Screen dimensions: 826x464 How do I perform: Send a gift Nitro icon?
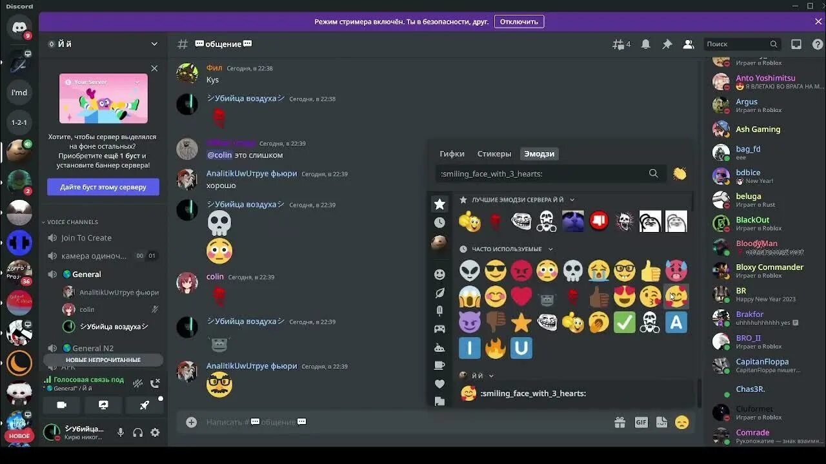[619, 422]
